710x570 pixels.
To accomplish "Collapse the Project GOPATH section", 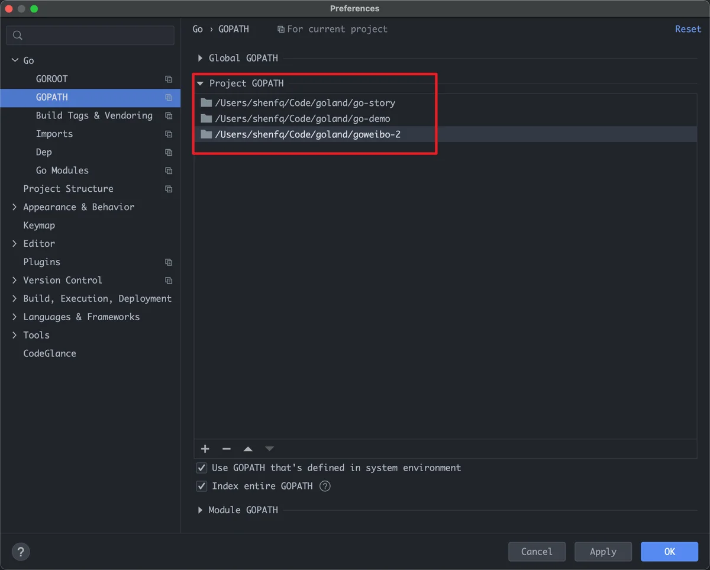I will 200,83.
